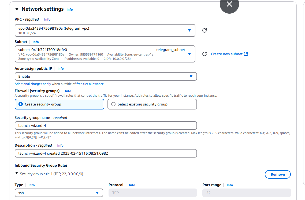This screenshot has height=200, width=305.
Task: Remove security group rule 1
Action: [x=277, y=174]
